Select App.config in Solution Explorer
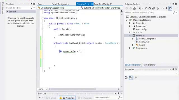The width and height of the screenshot is (179, 100). pos(141,29)
